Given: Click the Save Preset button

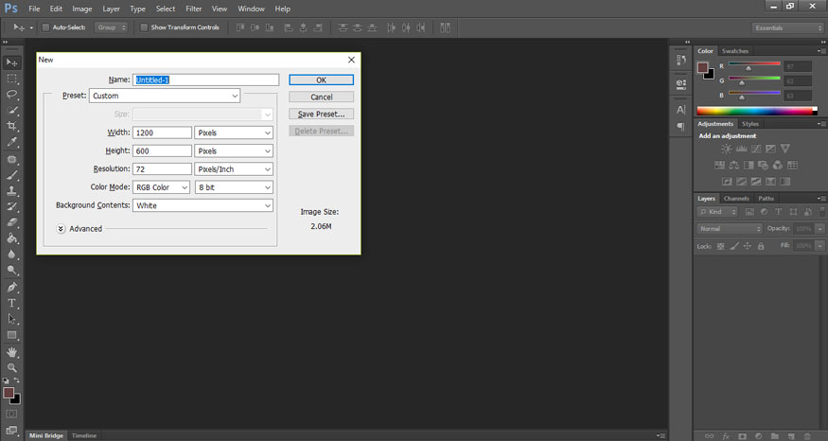Looking at the screenshot, I should (x=321, y=114).
